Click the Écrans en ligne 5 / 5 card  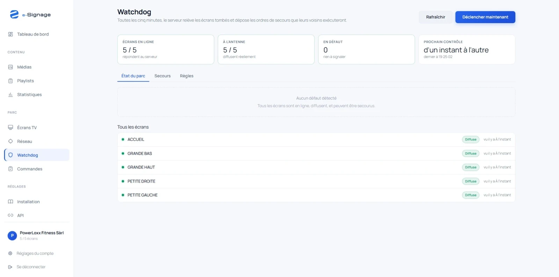click(x=166, y=49)
